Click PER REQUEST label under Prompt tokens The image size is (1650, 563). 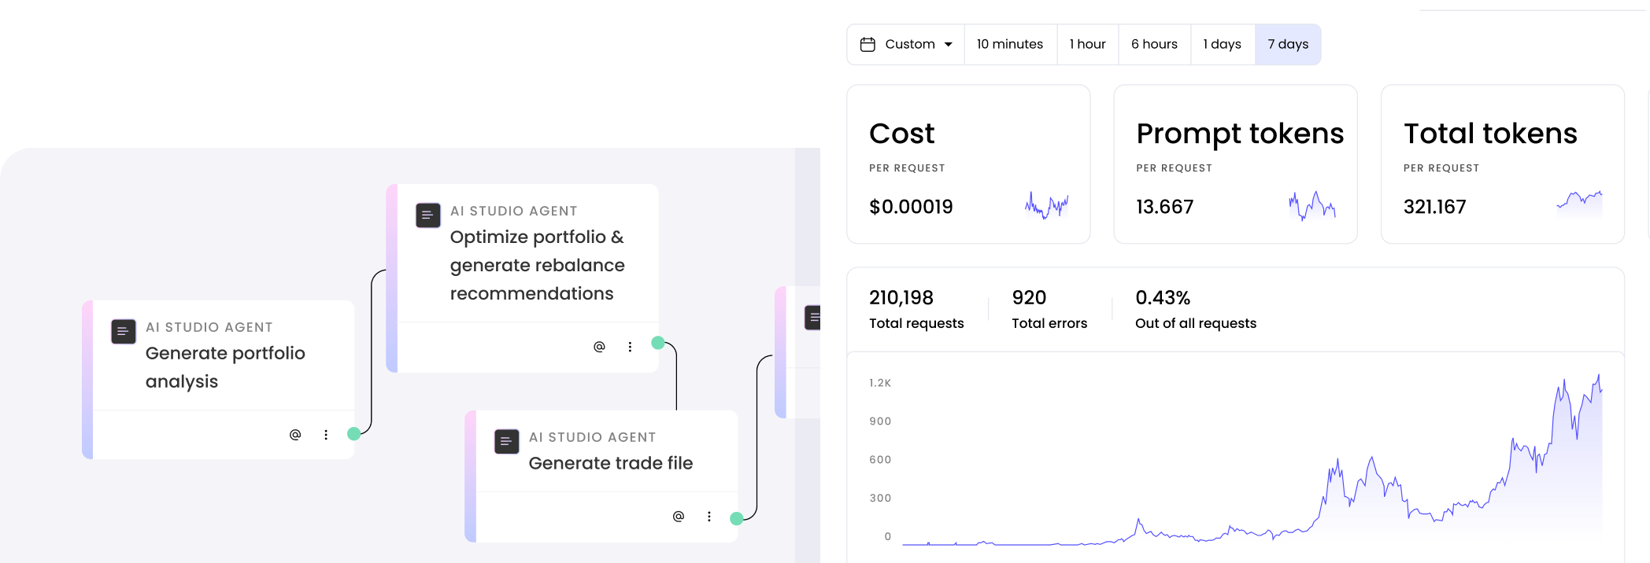[1174, 168]
